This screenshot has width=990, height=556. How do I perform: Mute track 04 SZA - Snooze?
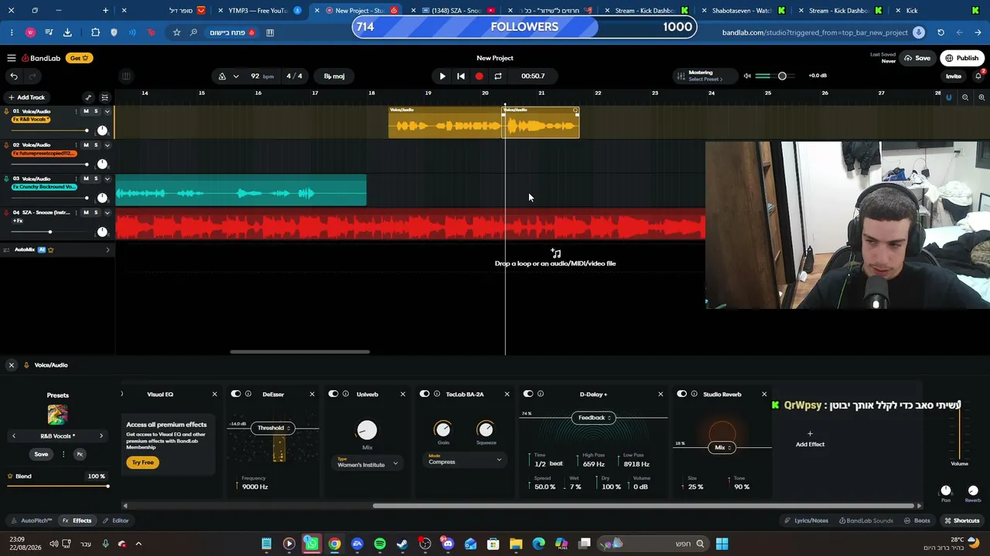(86, 212)
